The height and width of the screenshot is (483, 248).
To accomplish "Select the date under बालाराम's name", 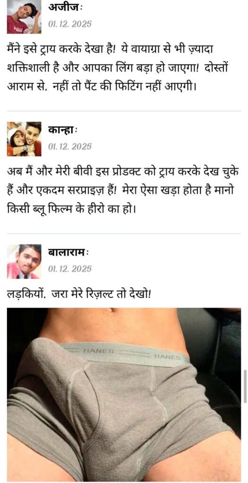I will coord(70,269).
